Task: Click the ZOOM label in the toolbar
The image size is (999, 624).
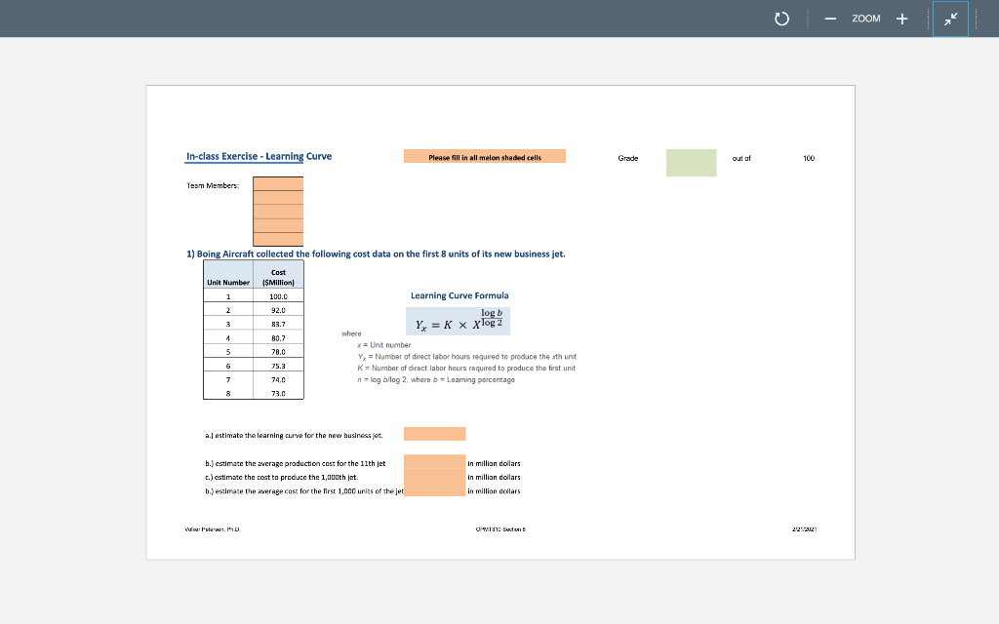Action: 865,18
